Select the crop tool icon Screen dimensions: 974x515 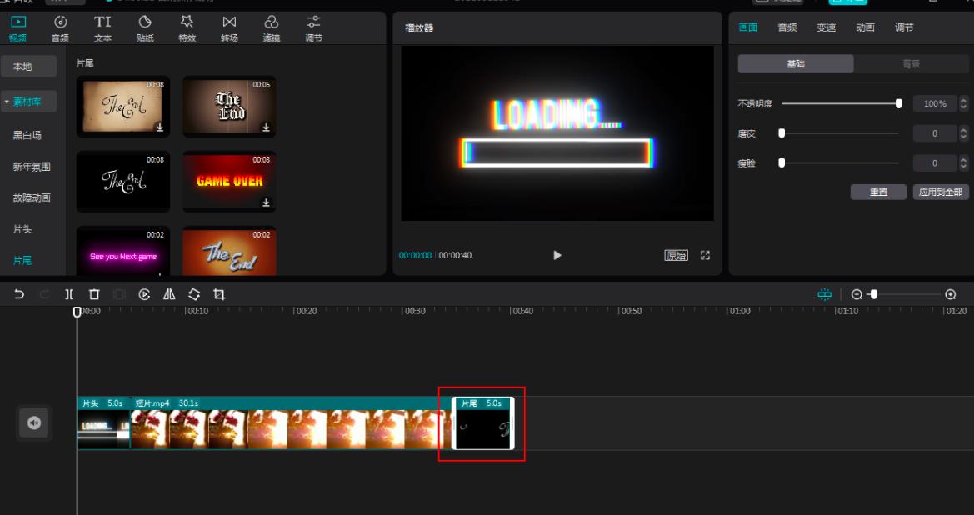point(219,294)
